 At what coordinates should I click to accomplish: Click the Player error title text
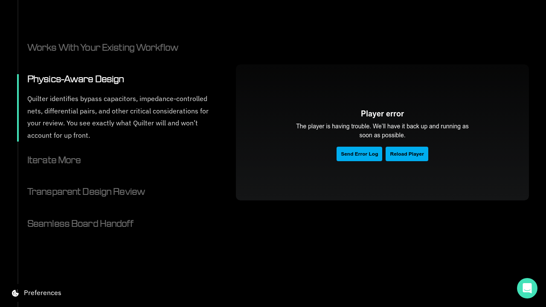[x=382, y=114]
